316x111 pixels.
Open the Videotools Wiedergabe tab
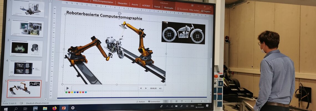[169, 8]
